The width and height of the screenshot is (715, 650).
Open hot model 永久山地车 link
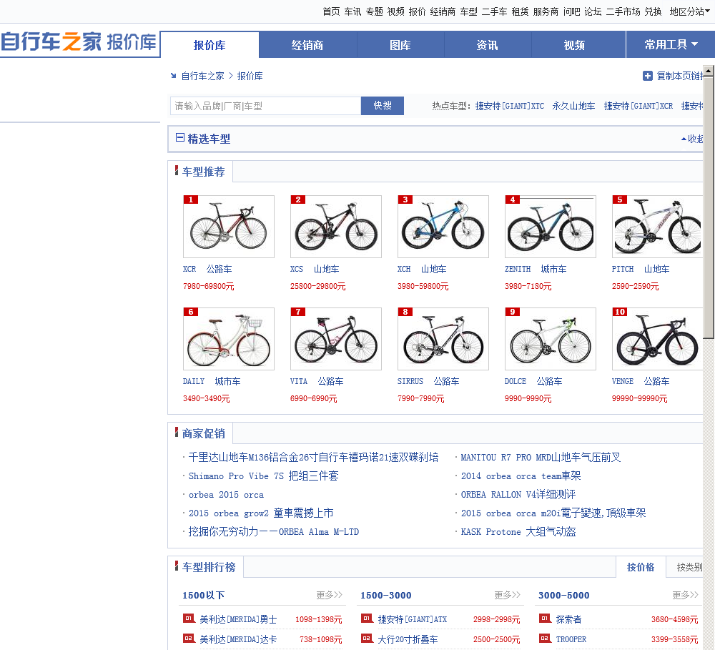pos(573,107)
